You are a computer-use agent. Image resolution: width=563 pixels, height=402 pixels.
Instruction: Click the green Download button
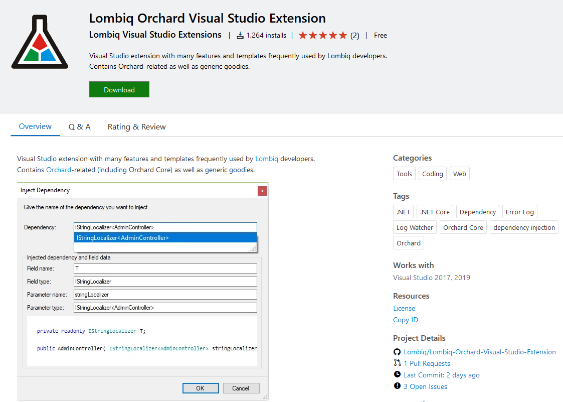(119, 89)
